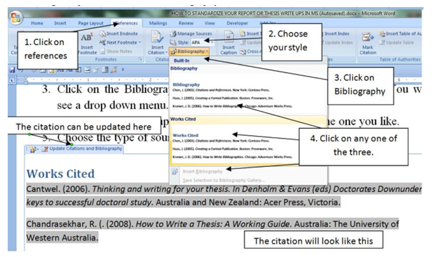Open the Page Layout tab
The image size is (444, 257).
tap(91, 23)
